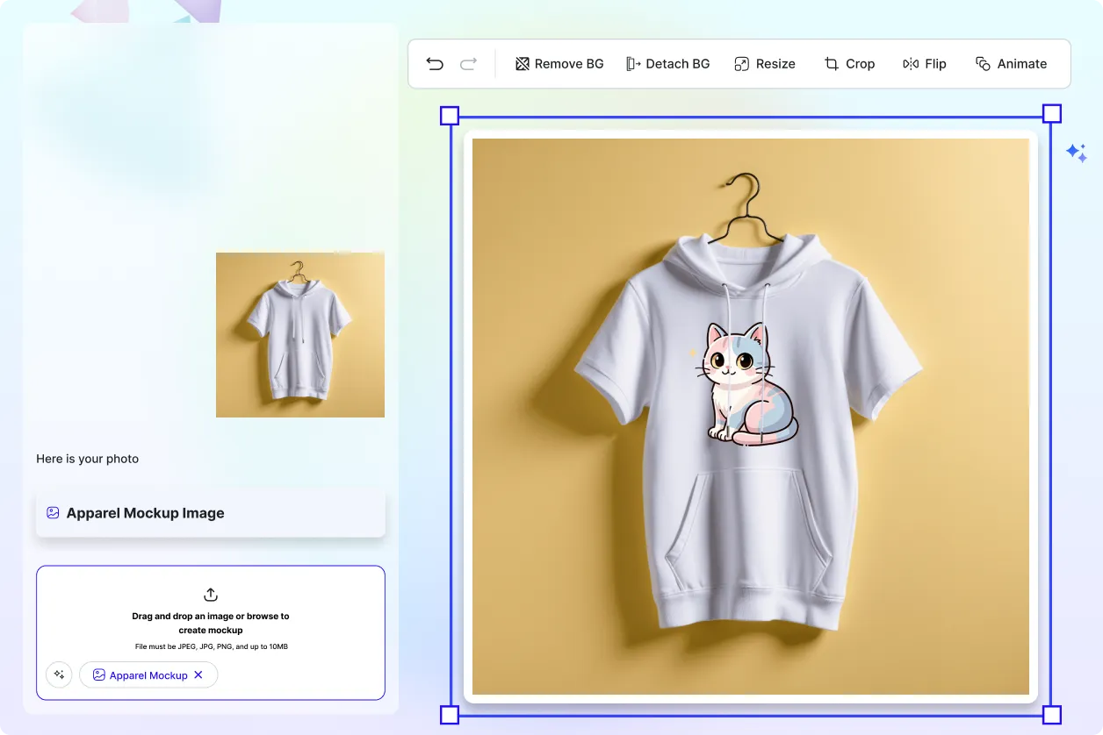The width and height of the screenshot is (1103, 735).
Task: Select the Crop tool
Action: (849, 63)
